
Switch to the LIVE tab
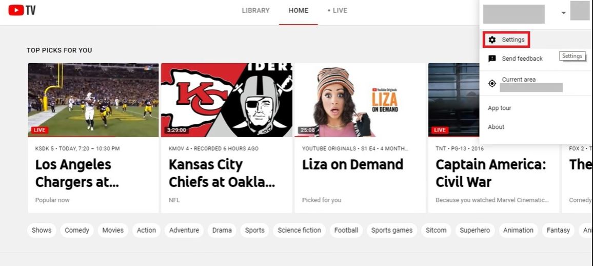(x=338, y=11)
